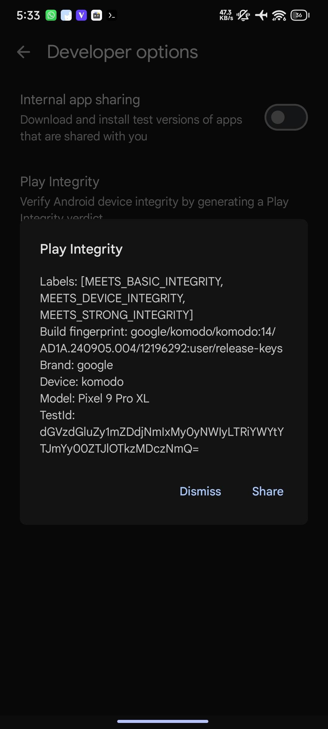Viewport: 328px width, 729px height.
Task: Tap the network speed indicator
Action: 226,15
